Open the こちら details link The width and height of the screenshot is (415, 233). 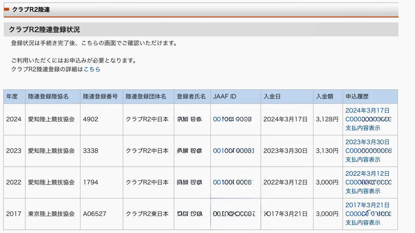tap(92, 69)
